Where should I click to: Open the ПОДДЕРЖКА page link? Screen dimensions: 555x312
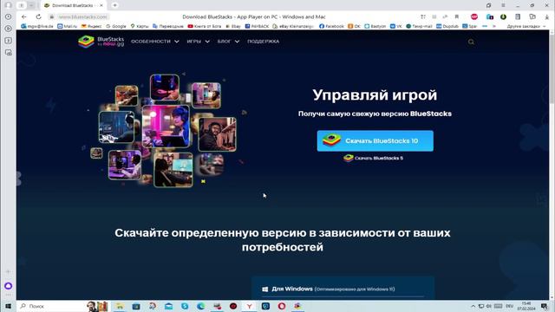coord(263,42)
